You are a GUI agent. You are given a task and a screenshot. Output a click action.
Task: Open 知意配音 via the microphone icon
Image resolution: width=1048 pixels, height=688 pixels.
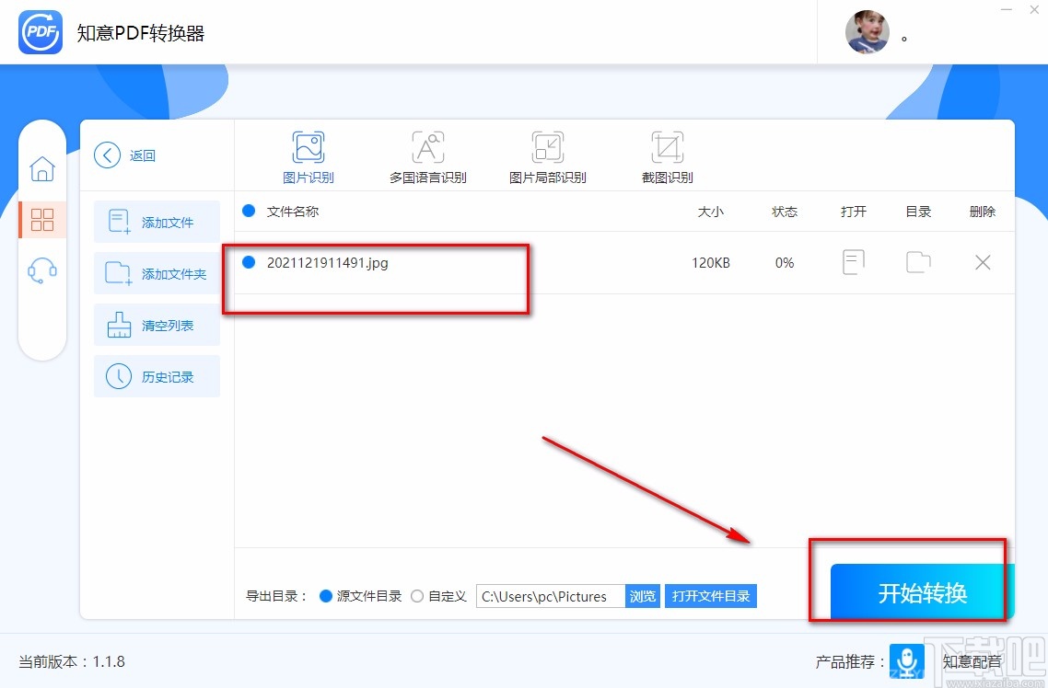coord(907,660)
